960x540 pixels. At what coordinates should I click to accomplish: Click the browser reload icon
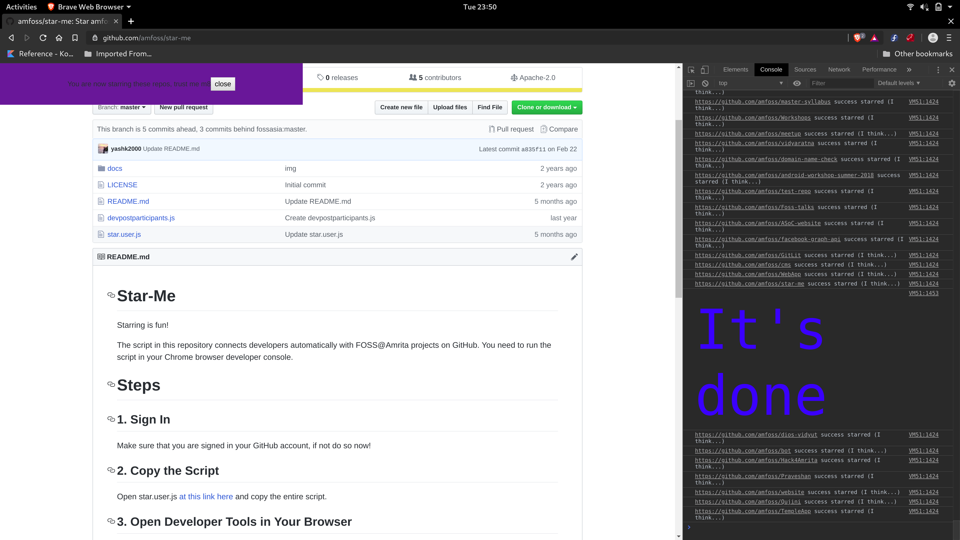(43, 38)
